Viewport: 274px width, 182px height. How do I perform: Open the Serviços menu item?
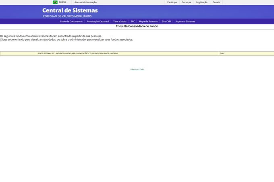(187, 2)
